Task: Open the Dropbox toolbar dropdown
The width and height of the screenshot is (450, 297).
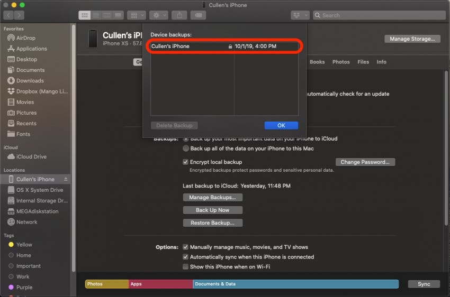Action: [300, 15]
